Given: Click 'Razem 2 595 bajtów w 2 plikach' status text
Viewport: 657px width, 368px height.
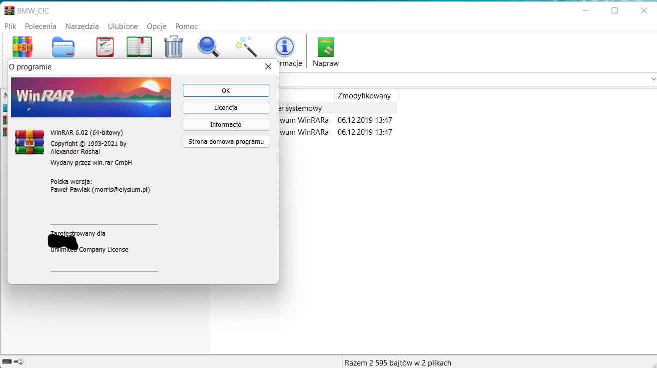Looking at the screenshot, I should pos(398,363).
